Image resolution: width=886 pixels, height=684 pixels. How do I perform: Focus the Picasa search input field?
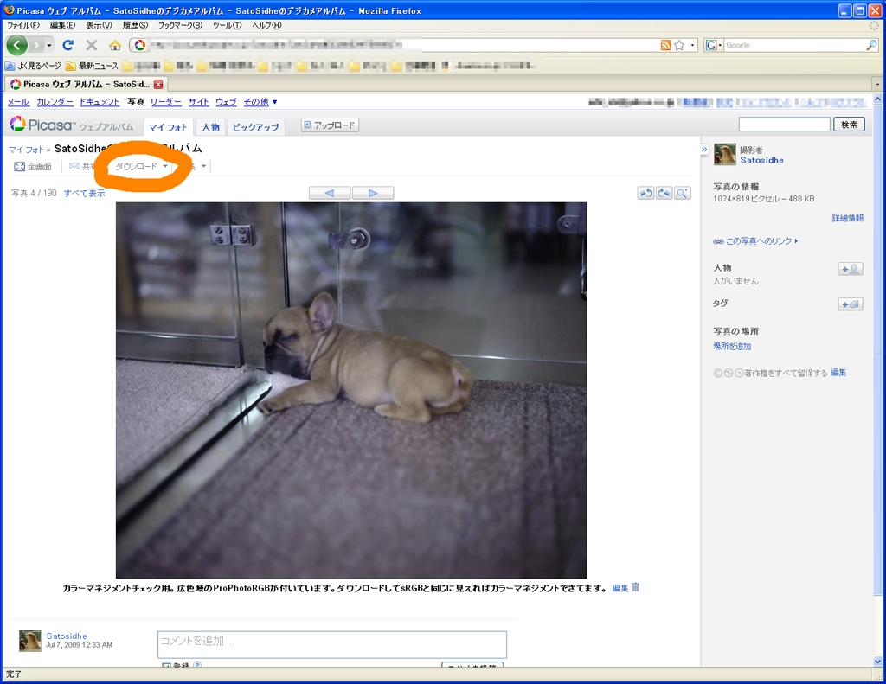point(784,125)
